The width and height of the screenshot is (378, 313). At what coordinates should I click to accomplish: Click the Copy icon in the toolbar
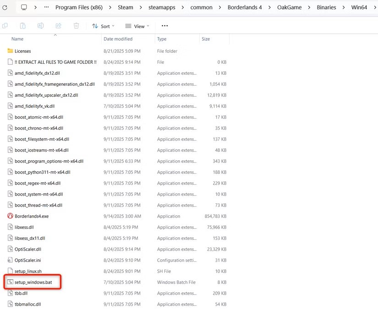[x=5, y=26]
